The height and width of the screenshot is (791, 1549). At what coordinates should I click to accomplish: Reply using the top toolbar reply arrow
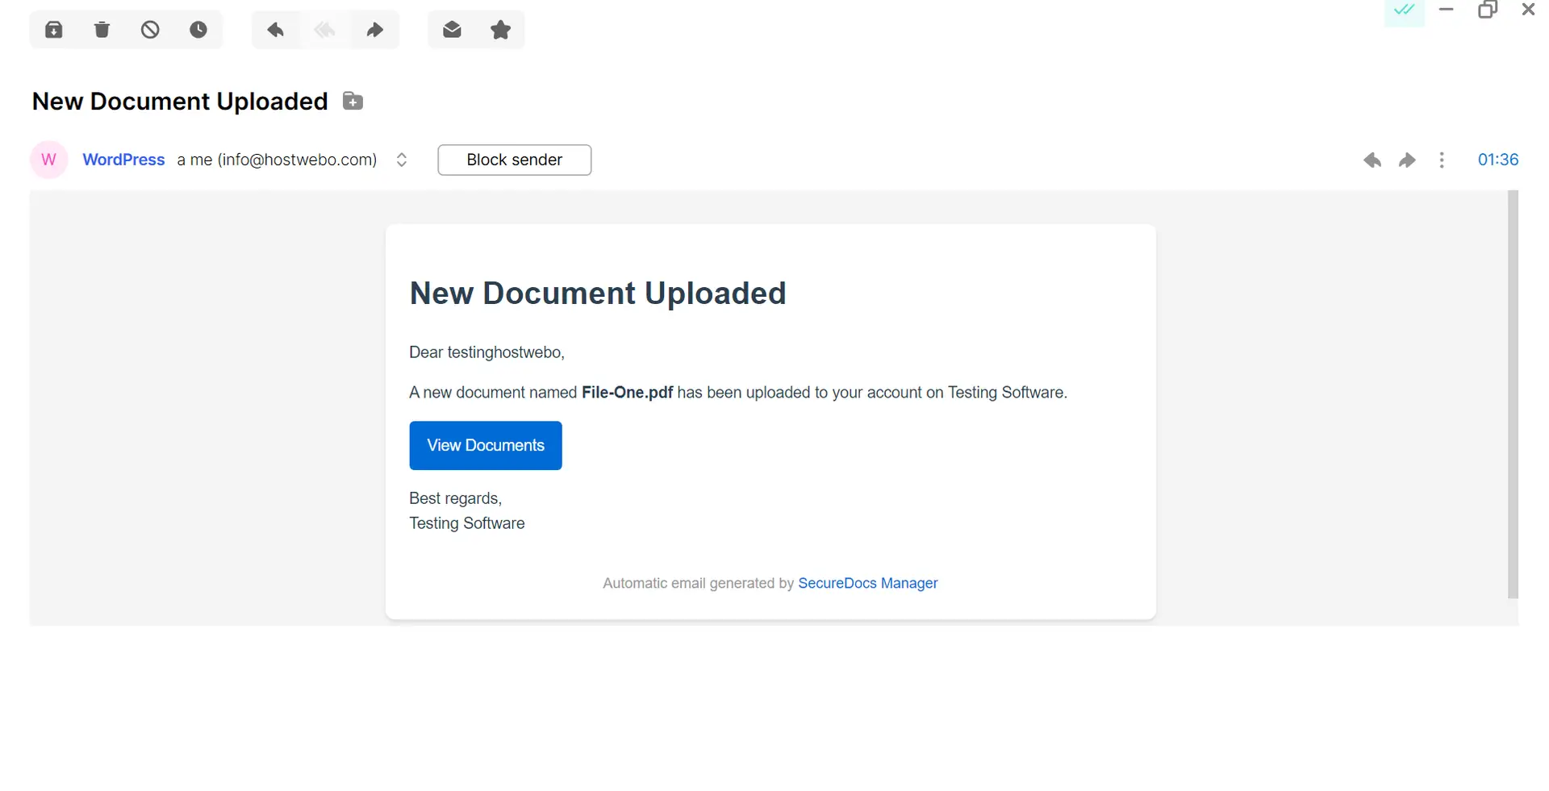pyautogui.click(x=276, y=30)
